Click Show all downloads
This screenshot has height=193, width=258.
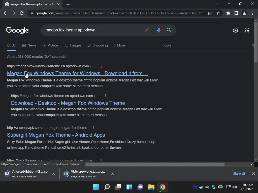pyautogui.click(x=239, y=174)
